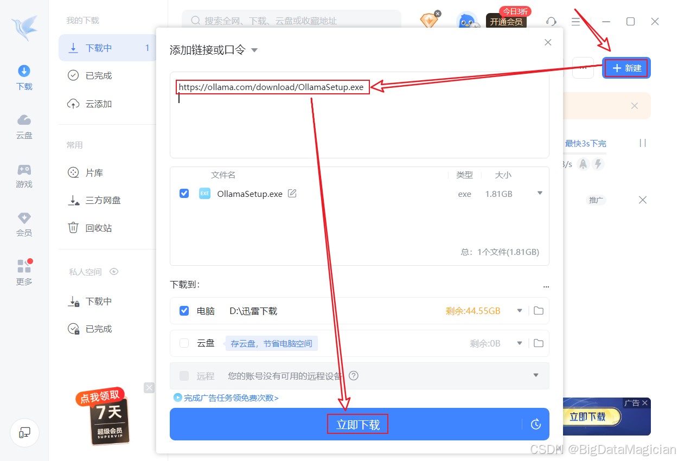Open the 会员 membership section
Image resolution: width=678 pixels, height=461 pixels.
point(24,225)
